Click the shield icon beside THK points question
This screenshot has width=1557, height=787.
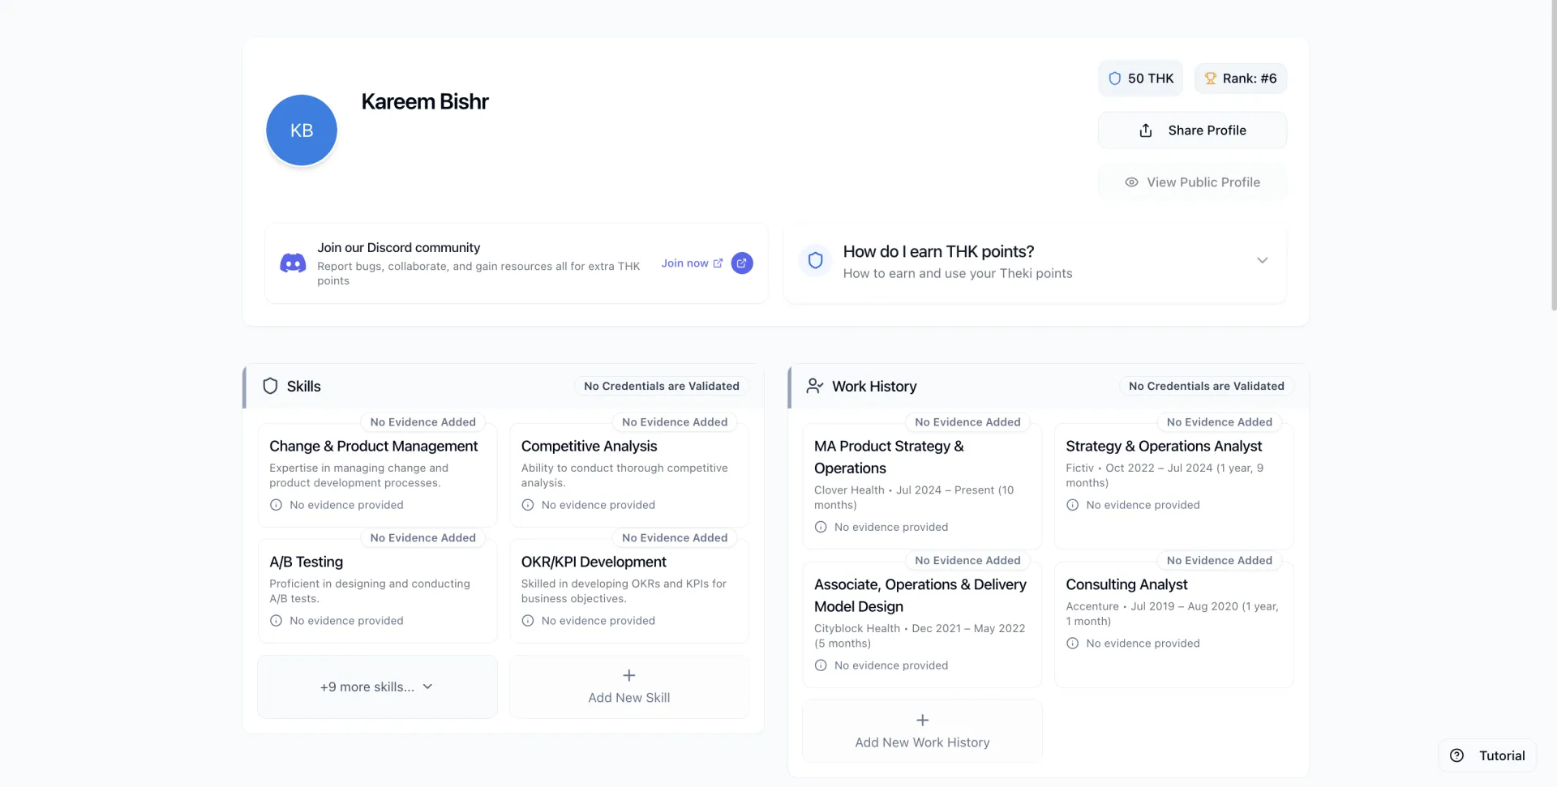pyautogui.click(x=815, y=261)
